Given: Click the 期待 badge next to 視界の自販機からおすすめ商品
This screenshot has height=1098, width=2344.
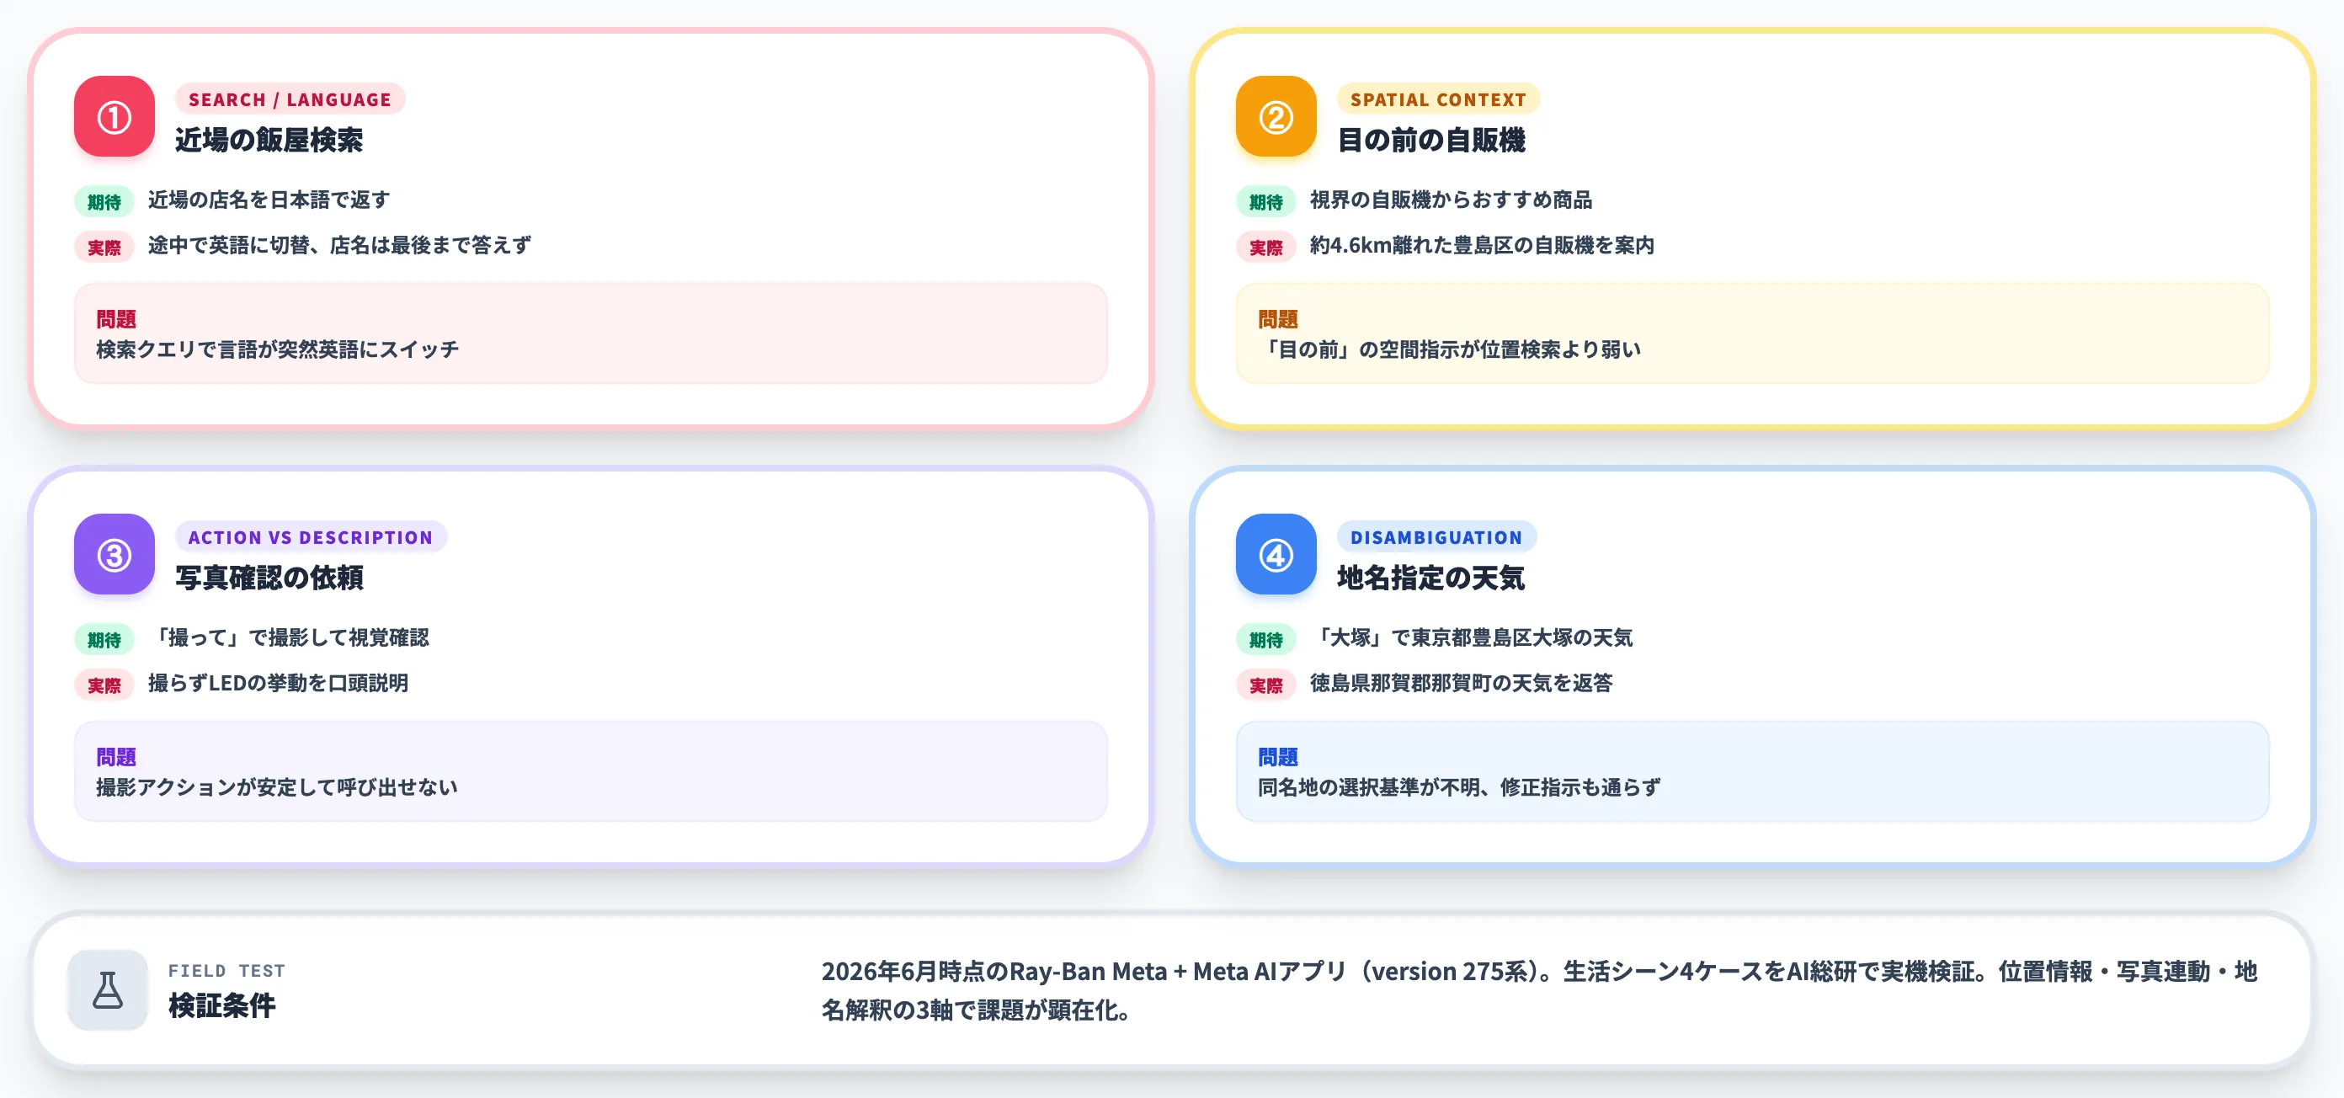Looking at the screenshot, I should (x=1265, y=201).
